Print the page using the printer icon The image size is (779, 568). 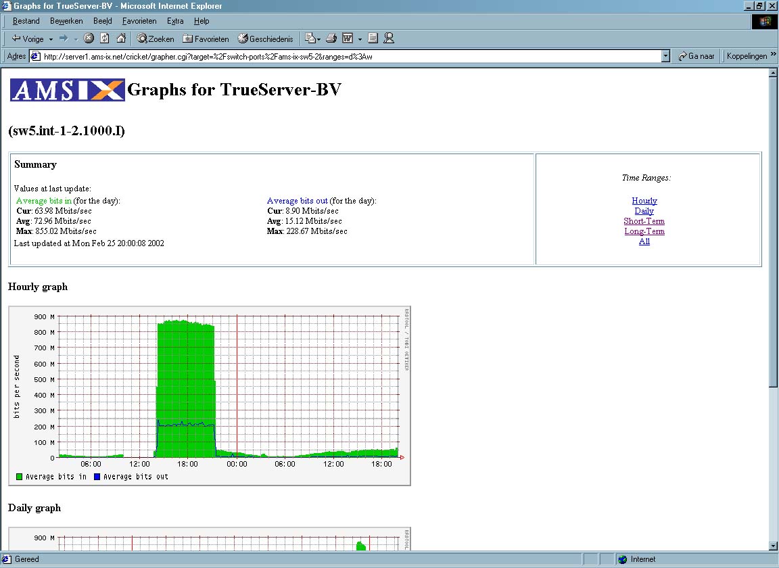coord(331,39)
